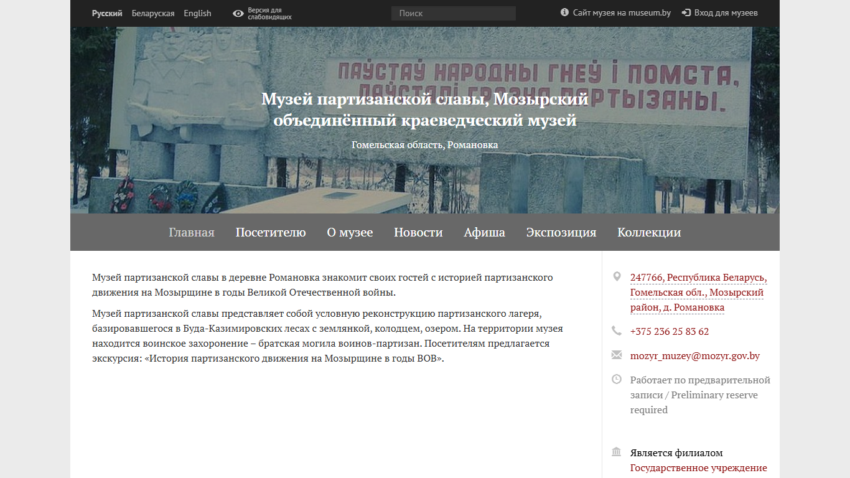This screenshot has height=478, width=850.
Task: Open the museum address link 247766 Романовка
Action: point(698,293)
